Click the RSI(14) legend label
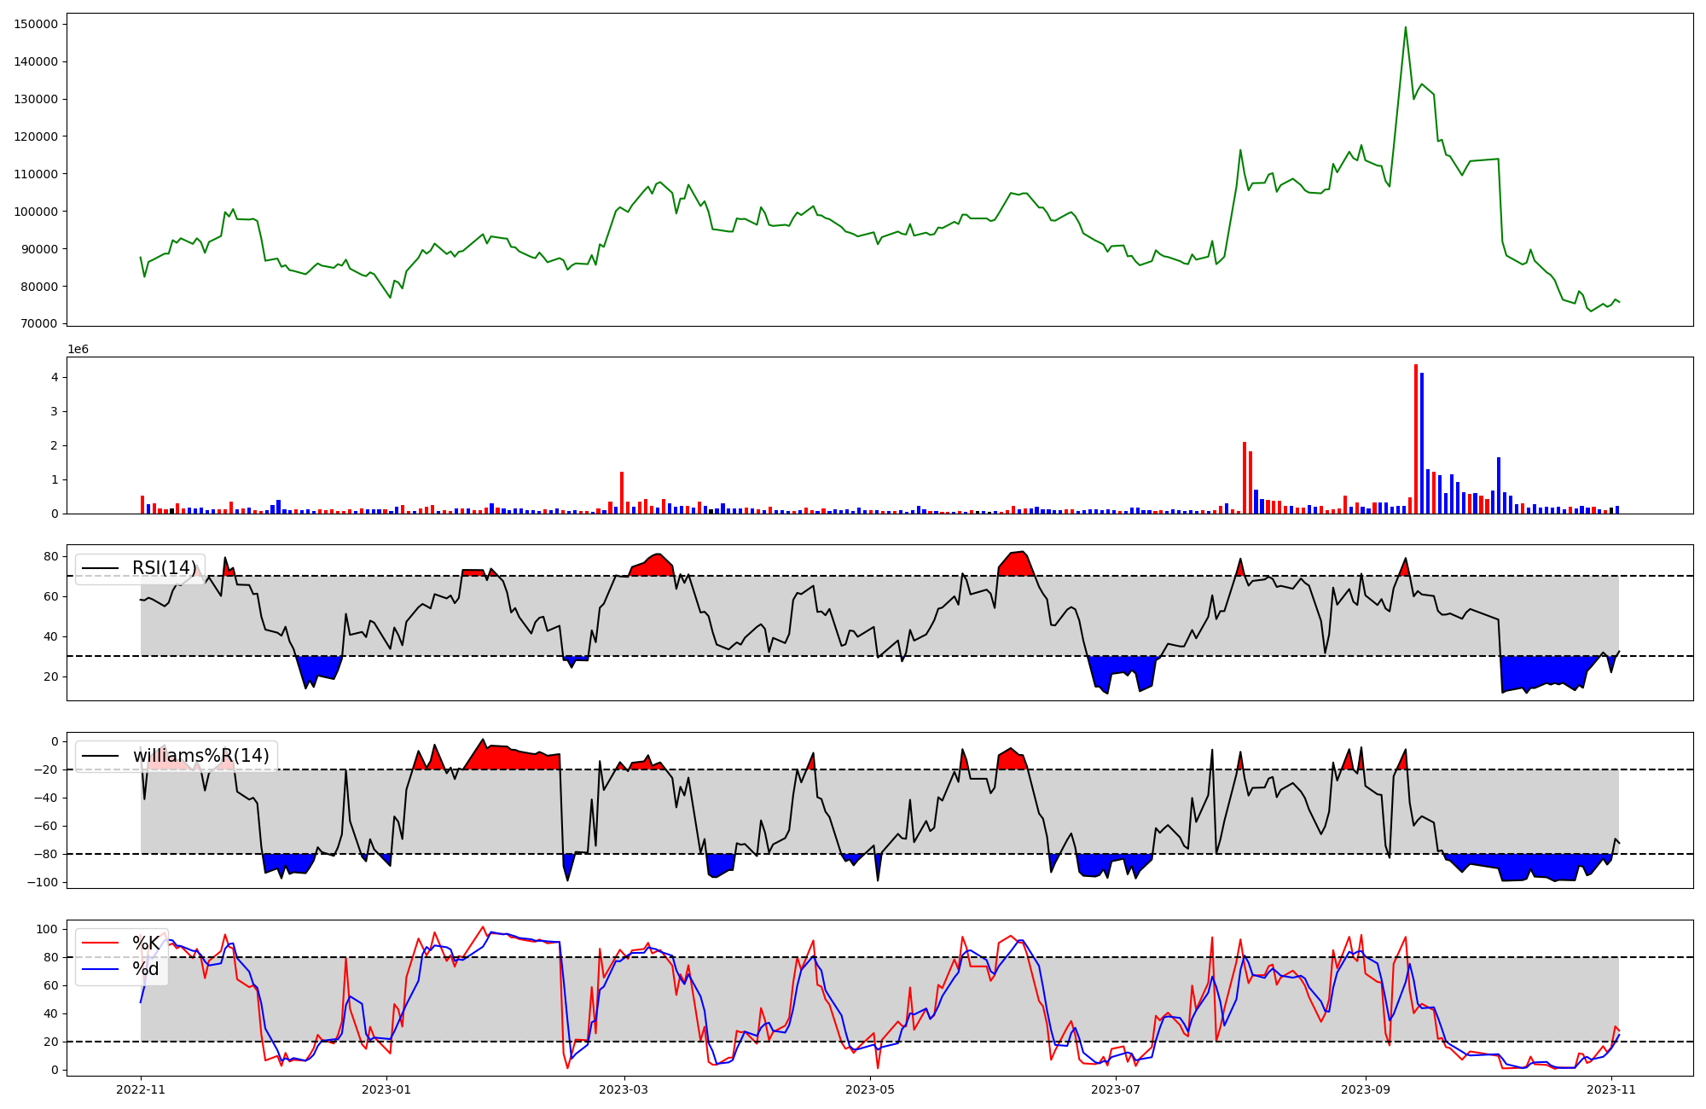The width and height of the screenshot is (1706, 1109). pos(164,568)
